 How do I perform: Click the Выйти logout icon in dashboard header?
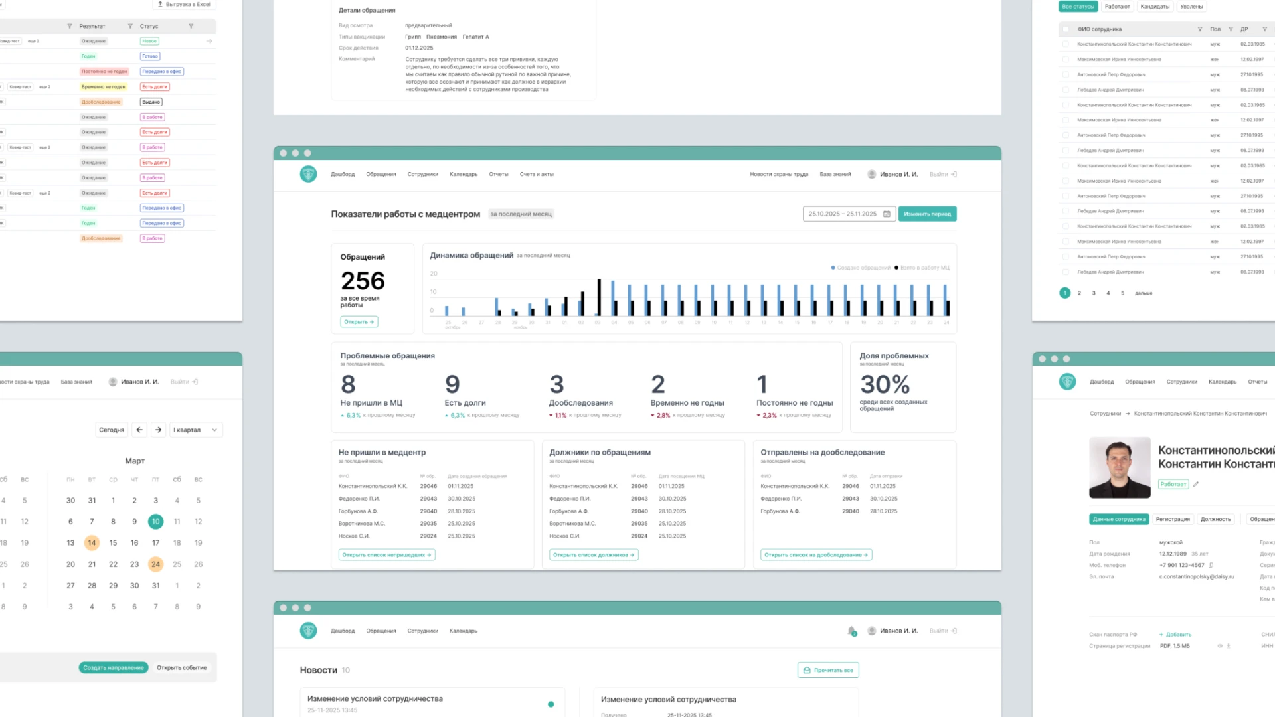tap(954, 175)
